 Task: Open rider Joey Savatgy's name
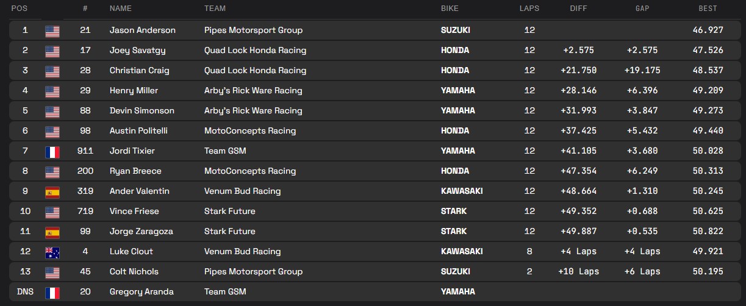click(x=137, y=51)
